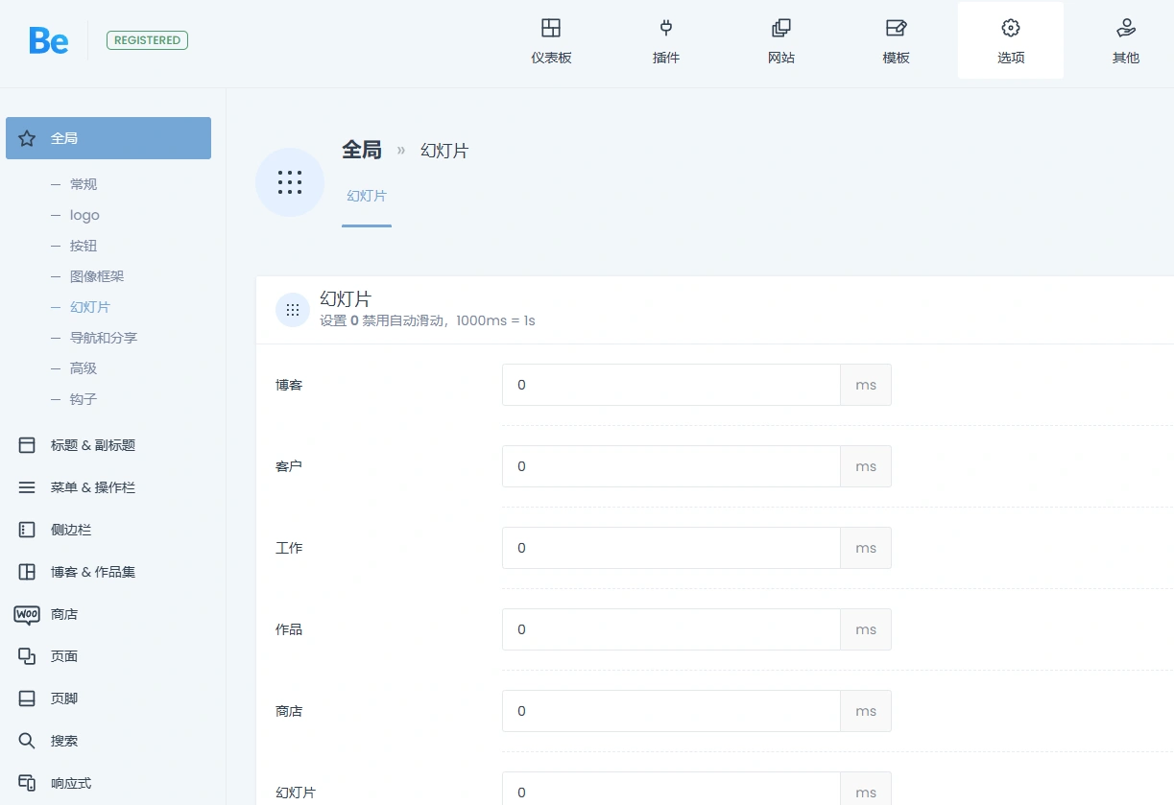Click into the 博客 milliseconds input
The image size is (1174, 805).
coord(670,385)
